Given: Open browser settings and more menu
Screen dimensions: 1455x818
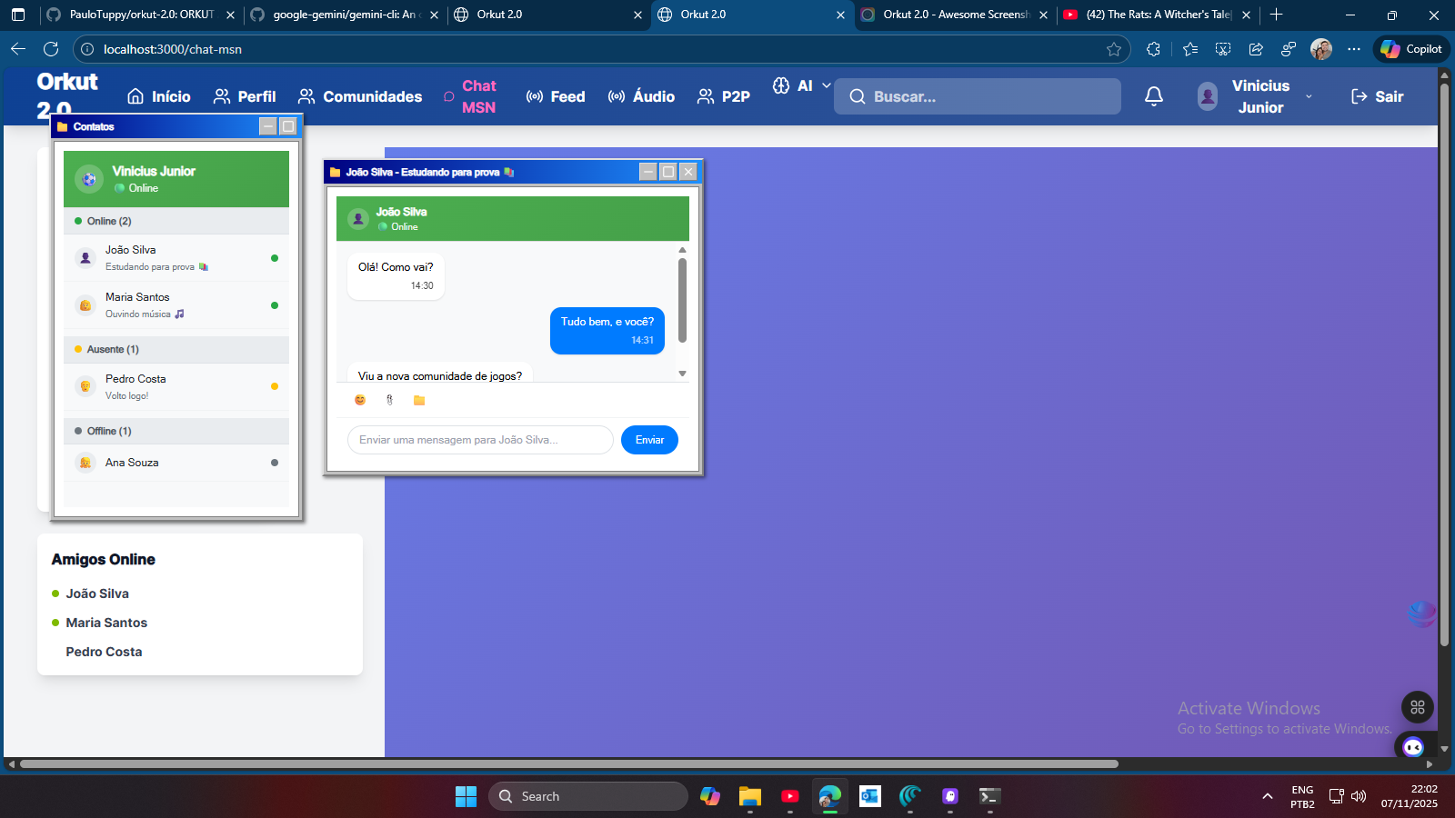Looking at the screenshot, I should point(1354,49).
